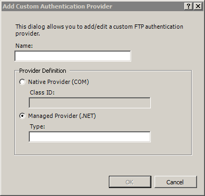Focus the Type text box

(x=90, y=137)
